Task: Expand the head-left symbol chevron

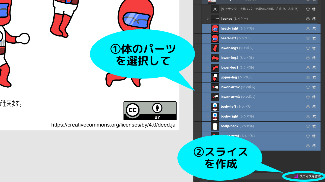Action: [x=208, y=38]
